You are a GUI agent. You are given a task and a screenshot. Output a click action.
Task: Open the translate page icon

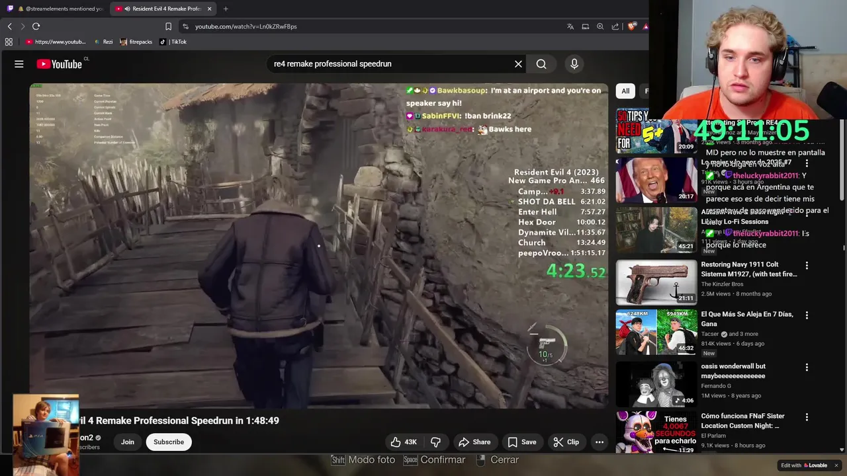coord(570,26)
